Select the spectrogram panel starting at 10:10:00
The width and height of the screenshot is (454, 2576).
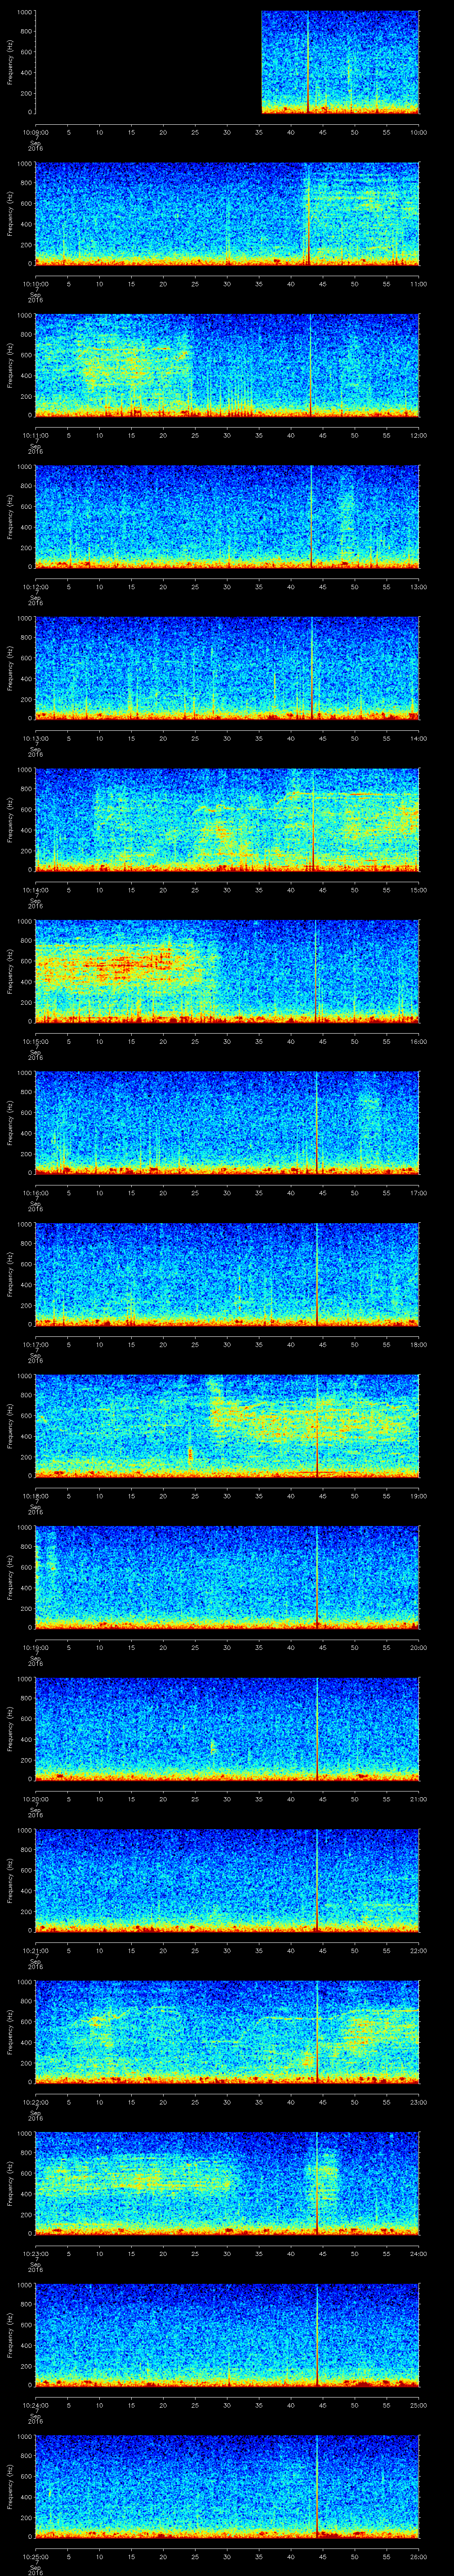coord(227,213)
